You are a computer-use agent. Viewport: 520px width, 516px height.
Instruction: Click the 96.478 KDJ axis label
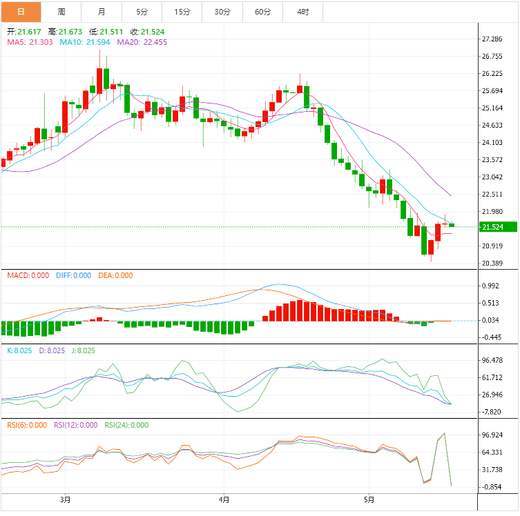point(492,360)
